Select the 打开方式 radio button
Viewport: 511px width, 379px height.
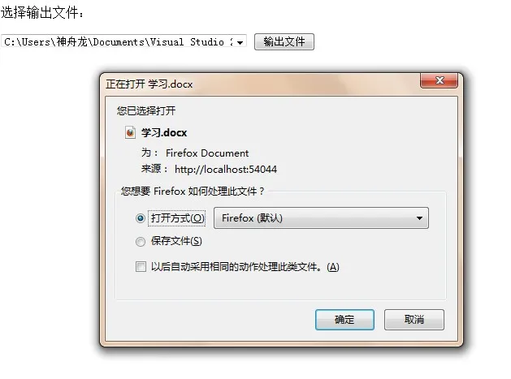[140, 218]
